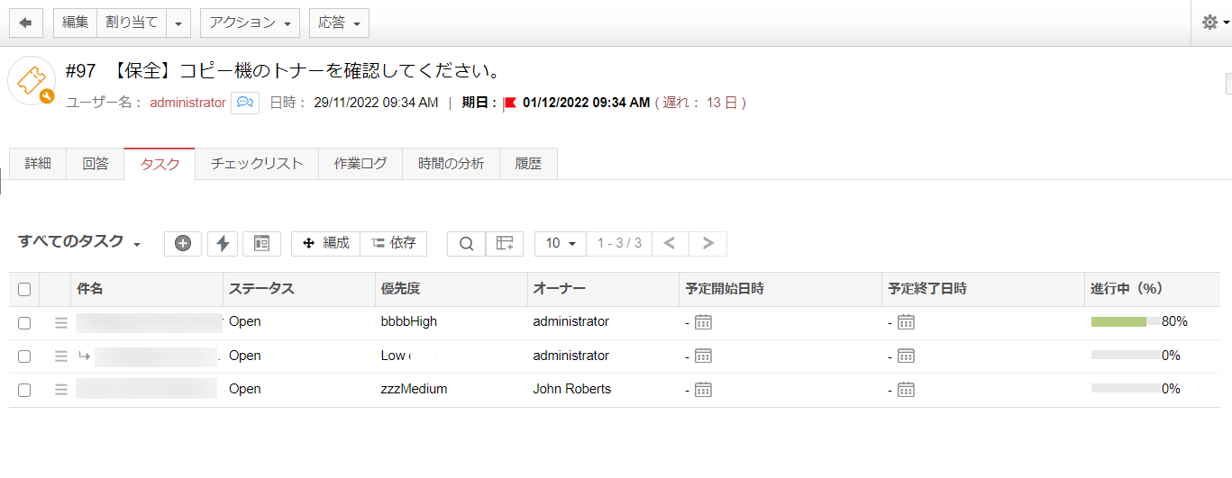Expand the すべてのタスク filter dropdown
The image size is (1232, 478).
(80, 242)
